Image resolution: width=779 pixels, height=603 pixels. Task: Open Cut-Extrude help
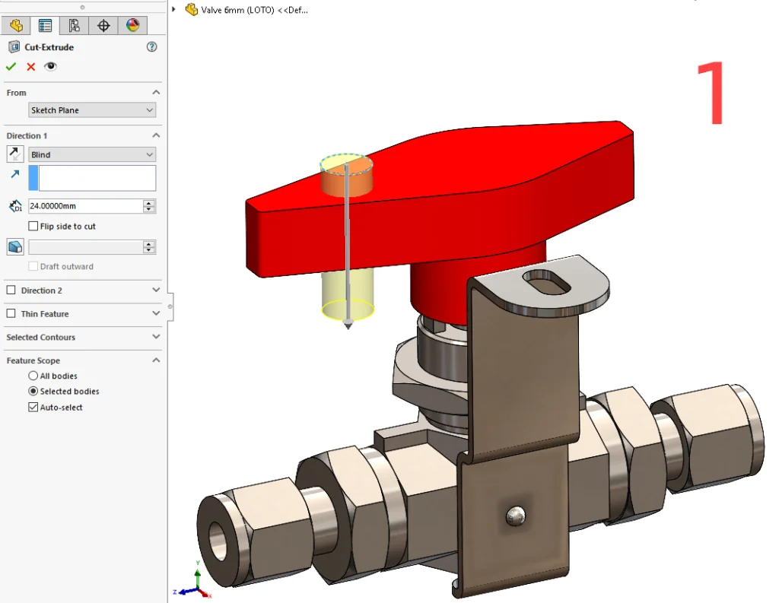pyautogui.click(x=151, y=46)
